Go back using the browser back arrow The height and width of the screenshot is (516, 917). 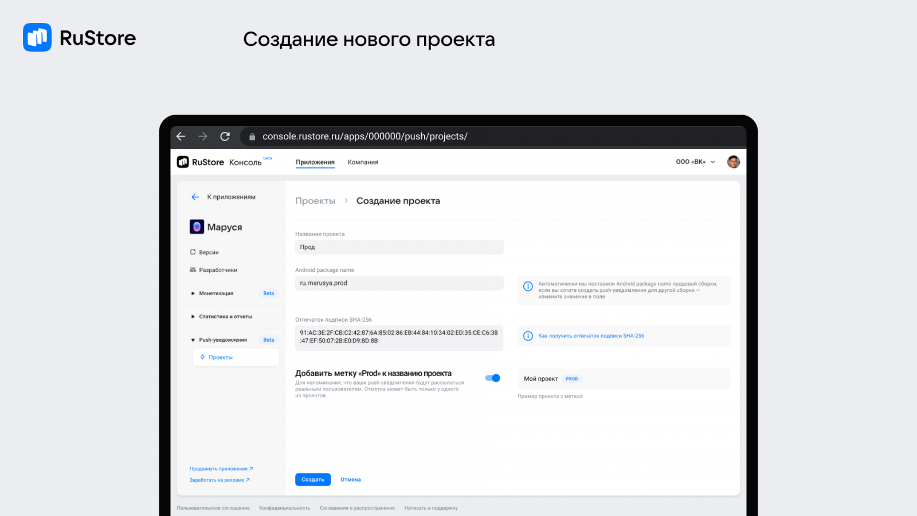click(x=181, y=136)
